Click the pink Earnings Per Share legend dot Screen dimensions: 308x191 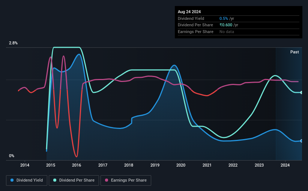107,180
